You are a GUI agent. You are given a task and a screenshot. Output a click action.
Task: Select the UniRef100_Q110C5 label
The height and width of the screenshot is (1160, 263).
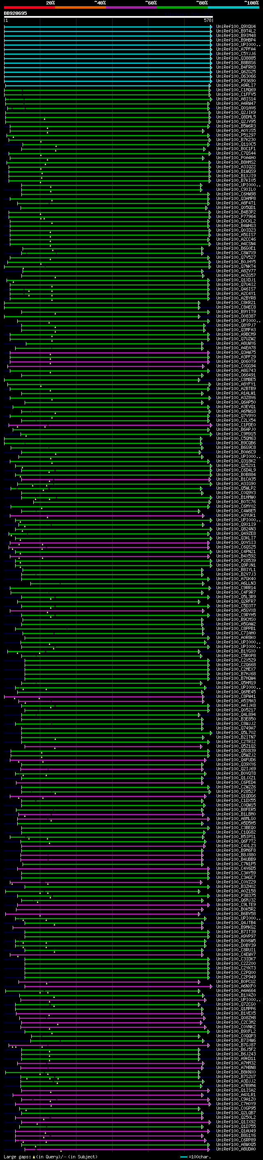click(235, 144)
